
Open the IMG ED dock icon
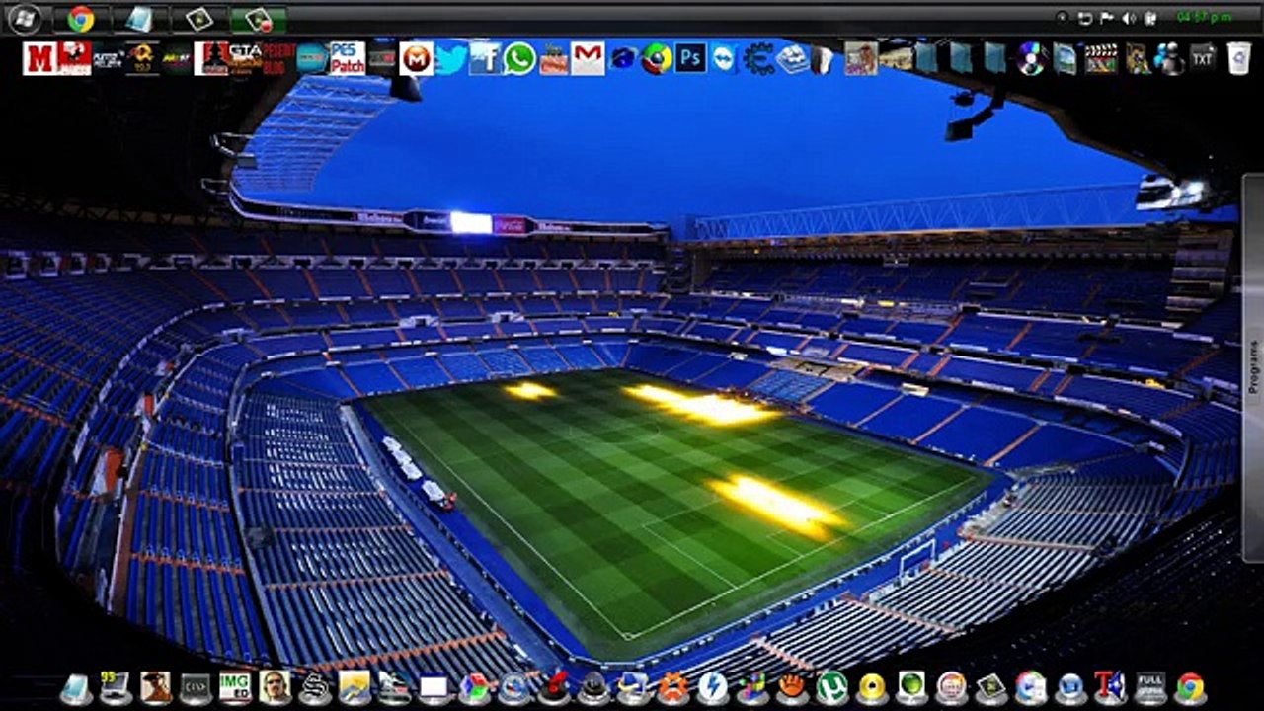coord(235,687)
